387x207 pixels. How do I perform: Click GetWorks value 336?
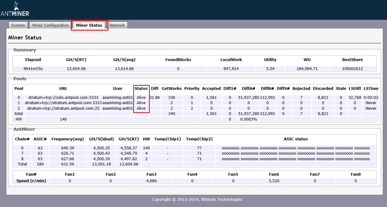(172, 98)
